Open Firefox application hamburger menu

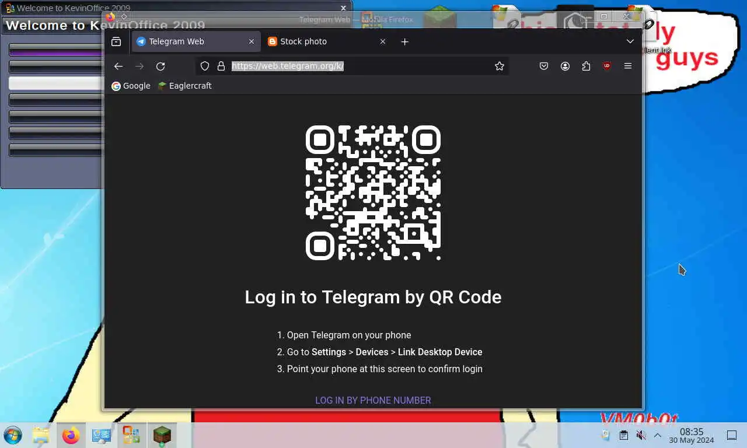[628, 66]
